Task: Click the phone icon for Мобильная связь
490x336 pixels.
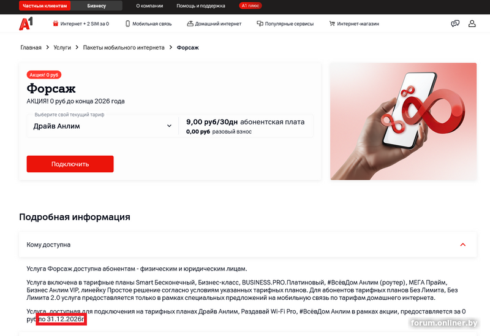Action: [x=127, y=24]
